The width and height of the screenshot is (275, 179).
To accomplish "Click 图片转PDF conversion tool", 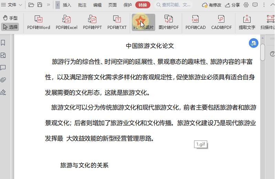I will tap(169, 22).
